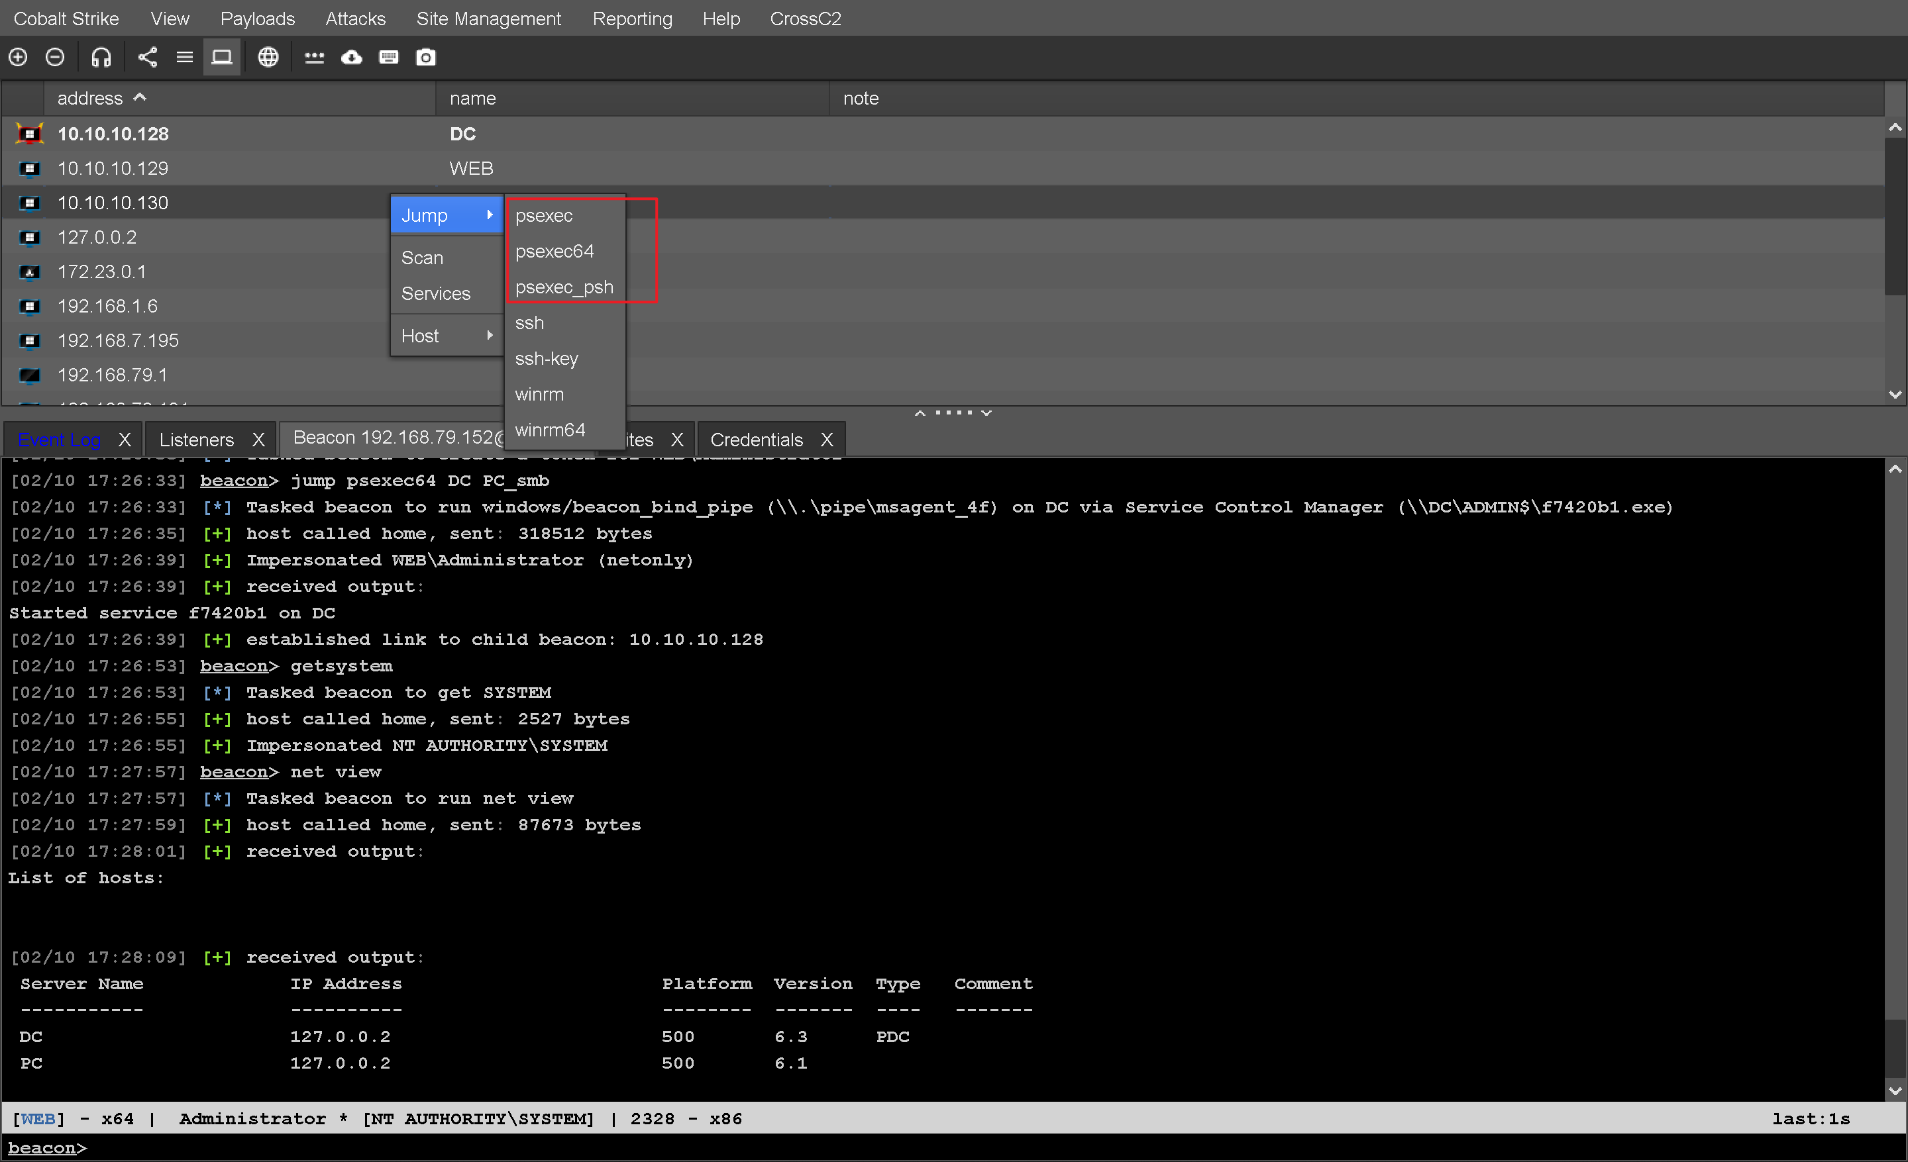
Task: Select the 192.168.7.195 target row
Action: [118, 340]
